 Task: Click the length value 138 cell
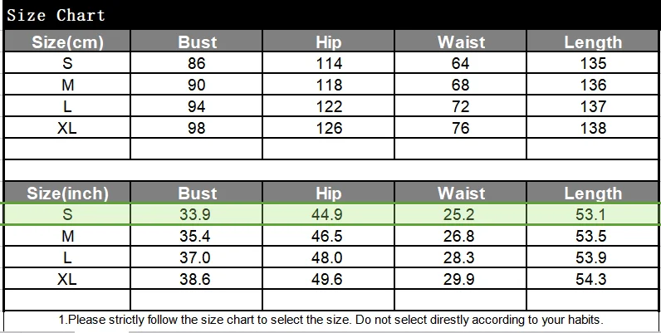[592, 128]
